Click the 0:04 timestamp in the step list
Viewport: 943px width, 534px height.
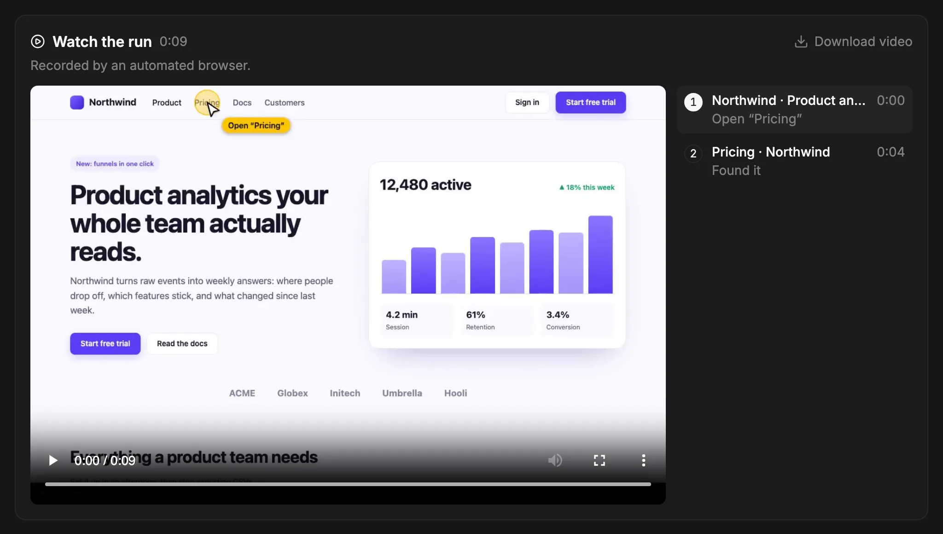pyautogui.click(x=891, y=152)
